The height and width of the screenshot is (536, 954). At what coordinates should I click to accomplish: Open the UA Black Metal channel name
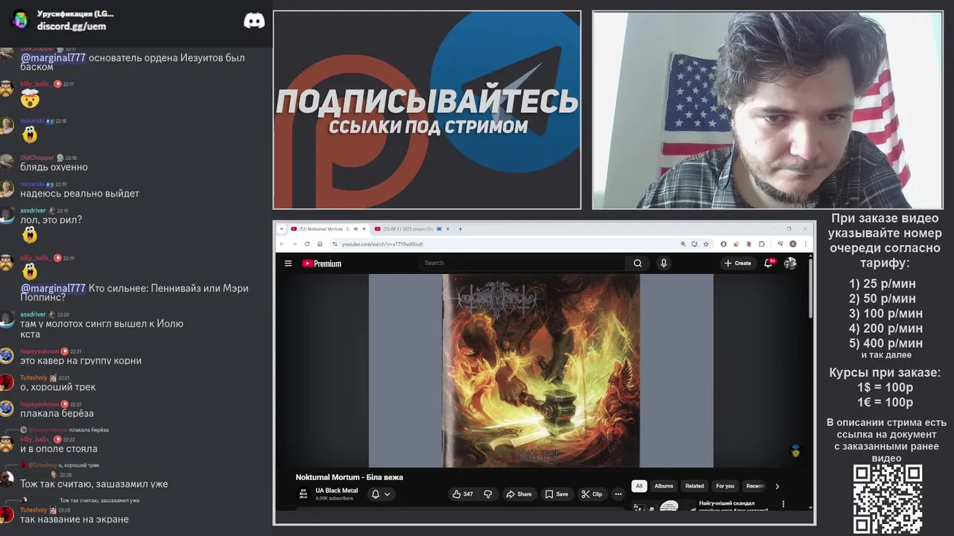[x=337, y=491]
